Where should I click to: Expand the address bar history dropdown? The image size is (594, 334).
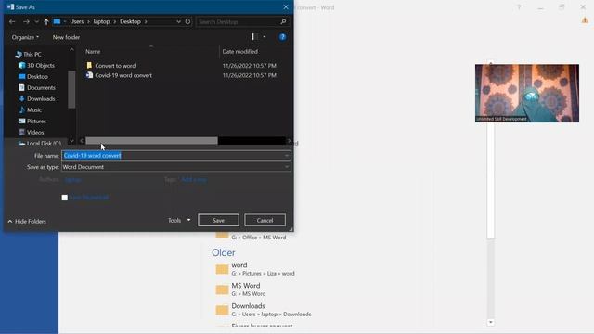178,22
